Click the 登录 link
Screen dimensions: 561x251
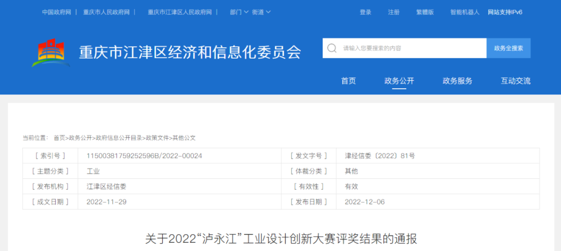pos(365,12)
